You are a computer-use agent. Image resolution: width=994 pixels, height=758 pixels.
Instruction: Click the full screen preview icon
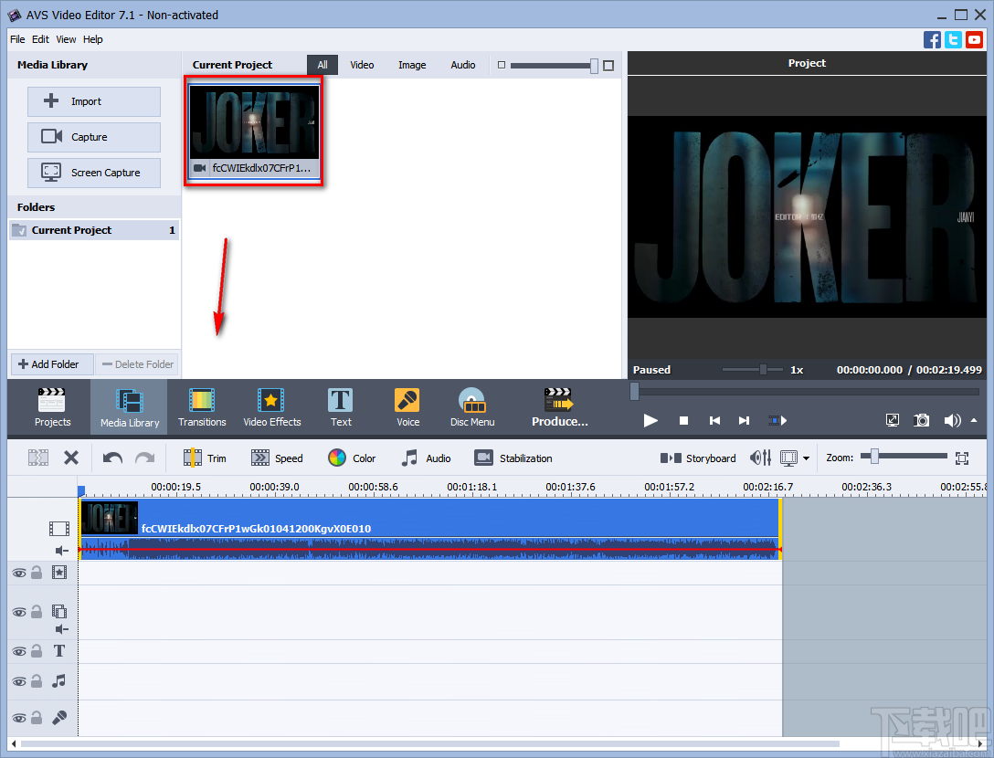[892, 420]
